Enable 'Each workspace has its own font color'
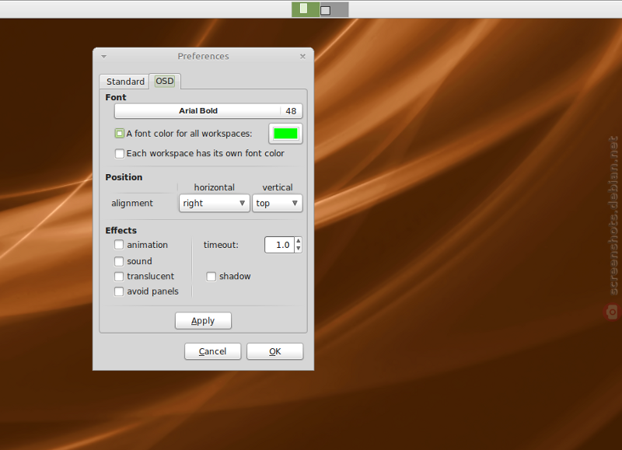 click(120, 153)
